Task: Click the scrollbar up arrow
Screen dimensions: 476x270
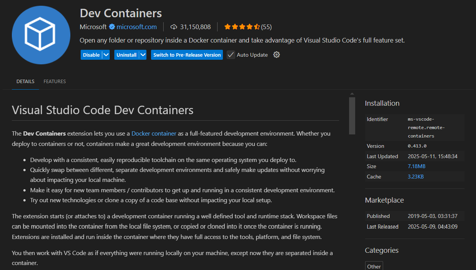Action: coord(352,94)
